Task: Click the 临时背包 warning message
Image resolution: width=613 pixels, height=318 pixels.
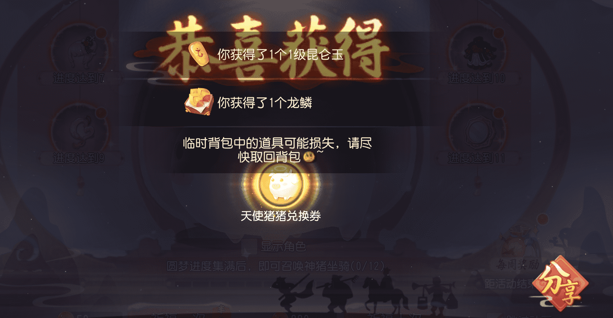Action: tap(278, 150)
